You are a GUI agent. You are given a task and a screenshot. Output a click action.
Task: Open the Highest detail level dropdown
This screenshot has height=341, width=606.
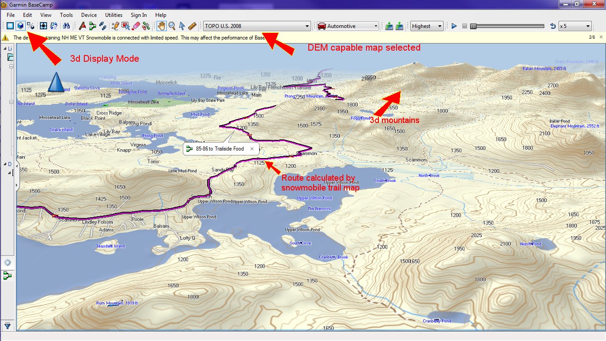[x=427, y=26]
